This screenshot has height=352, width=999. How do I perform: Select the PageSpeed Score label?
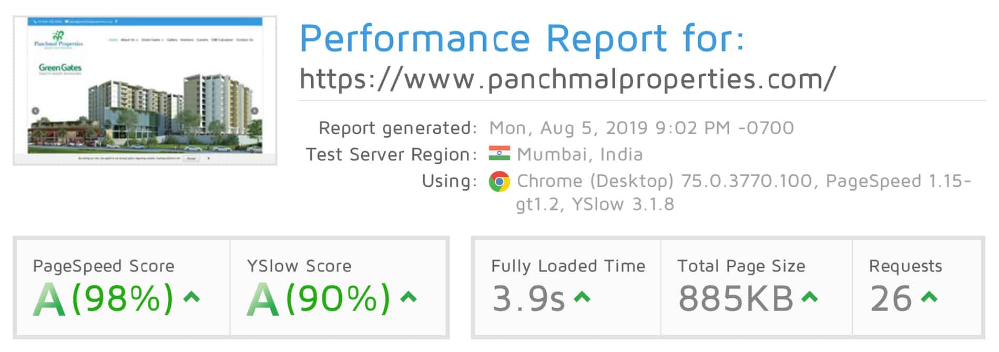(x=104, y=266)
